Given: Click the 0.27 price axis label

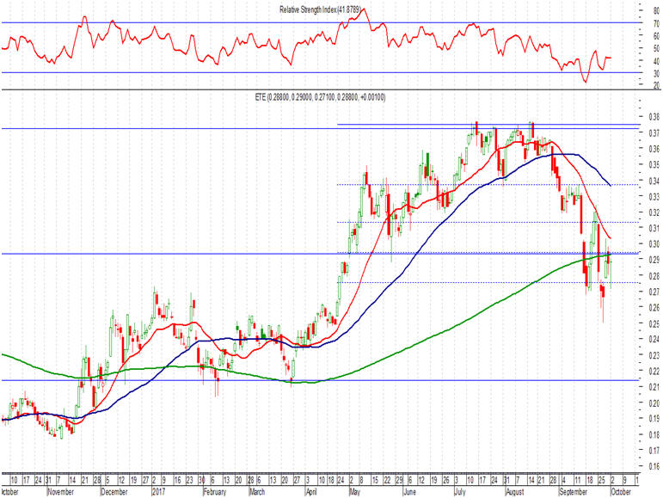Looking at the screenshot, I should click(x=654, y=292).
